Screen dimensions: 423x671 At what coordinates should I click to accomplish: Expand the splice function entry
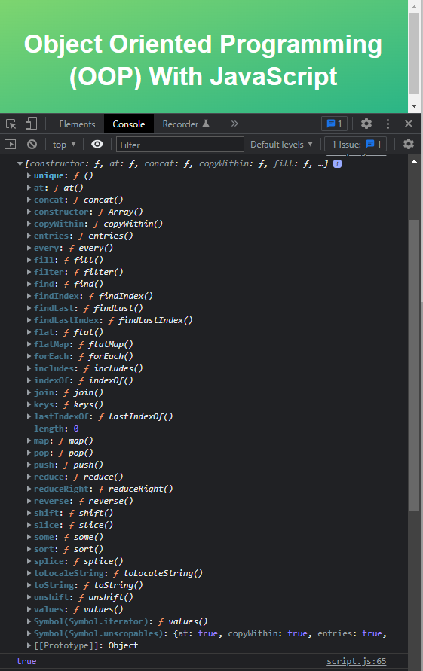[x=29, y=561]
